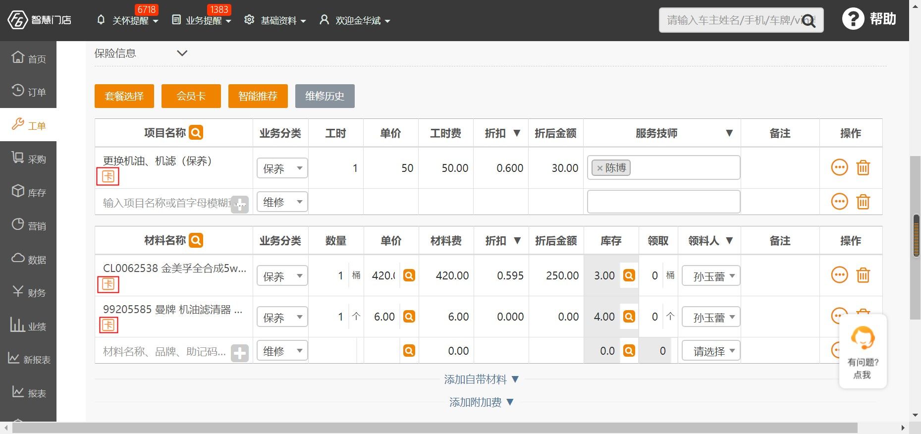This screenshot has width=921, height=434.
Task: Click the 套餐选择 button
Action: click(x=124, y=96)
